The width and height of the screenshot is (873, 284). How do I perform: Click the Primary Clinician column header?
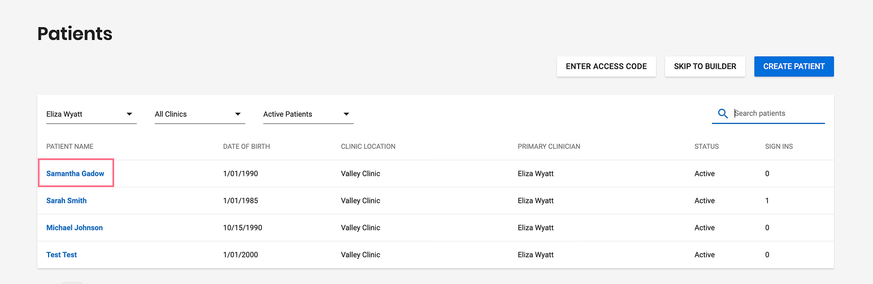pyautogui.click(x=549, y=147)
